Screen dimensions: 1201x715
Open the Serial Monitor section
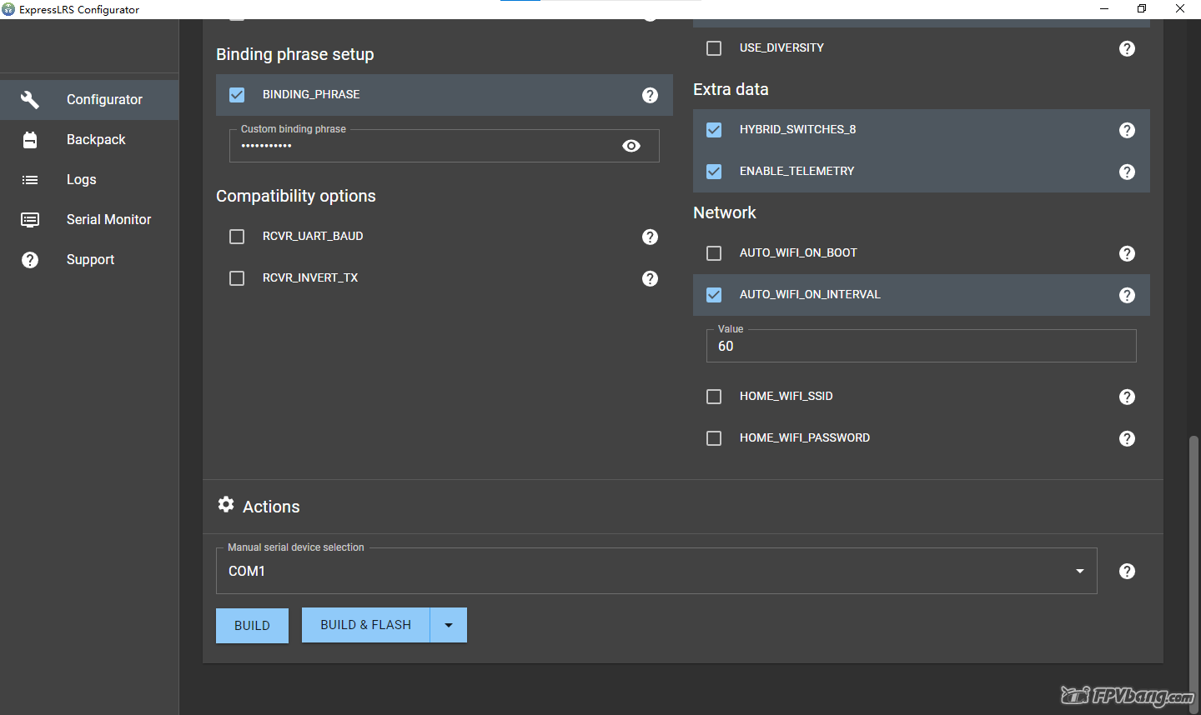click(89, 220)
